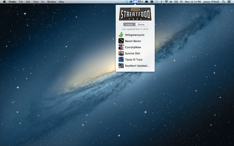
Task: Open the Southern Sandwic... vendor name
Action: click(x=137, y=66)
